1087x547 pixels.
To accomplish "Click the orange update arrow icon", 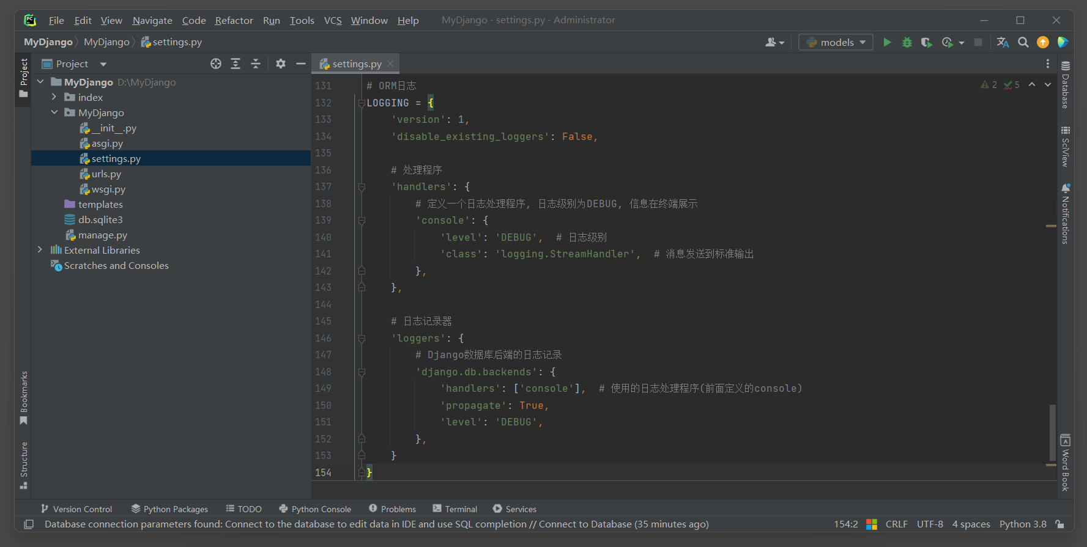I will coord(1043,42).
